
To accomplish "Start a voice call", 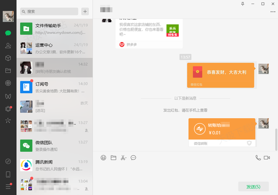I will 258,158.
